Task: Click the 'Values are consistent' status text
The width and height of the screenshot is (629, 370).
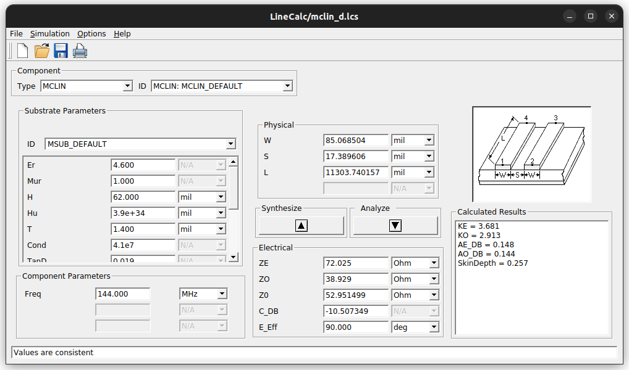Action: 53,352
